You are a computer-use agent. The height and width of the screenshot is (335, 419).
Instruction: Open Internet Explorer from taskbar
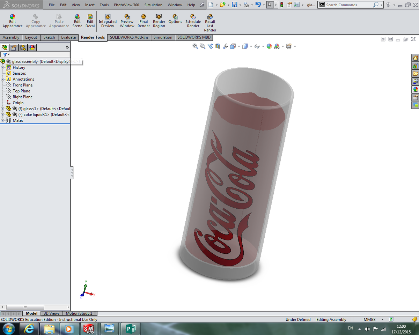pyautogui.click(x=29, y=328)
